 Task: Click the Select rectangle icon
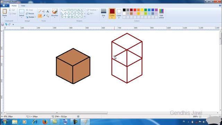(22, 11)
